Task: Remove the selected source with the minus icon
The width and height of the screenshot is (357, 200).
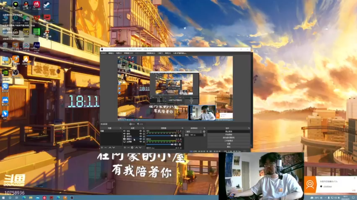Action: click(129, 148)
